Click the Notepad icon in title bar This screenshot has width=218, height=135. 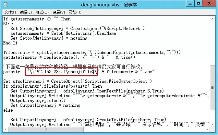click(6, 5)
